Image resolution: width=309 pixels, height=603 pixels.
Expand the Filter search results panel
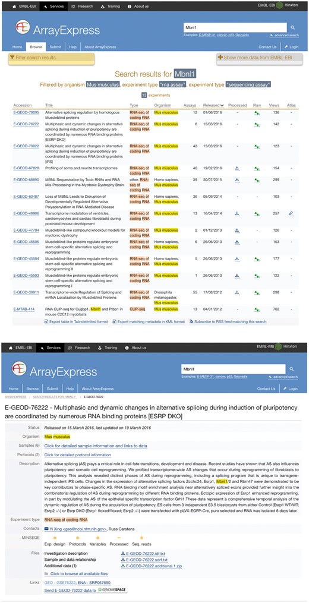pyautogui.click(x=51, y=58)
